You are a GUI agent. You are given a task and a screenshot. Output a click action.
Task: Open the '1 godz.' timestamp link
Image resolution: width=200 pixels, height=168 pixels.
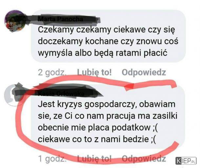[52, 159]
